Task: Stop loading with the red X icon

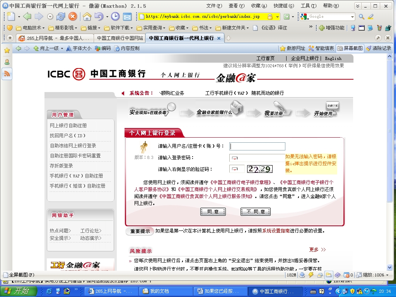Action: [72, 16]
